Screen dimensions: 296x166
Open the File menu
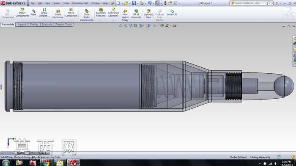click(x=33, y=3)
